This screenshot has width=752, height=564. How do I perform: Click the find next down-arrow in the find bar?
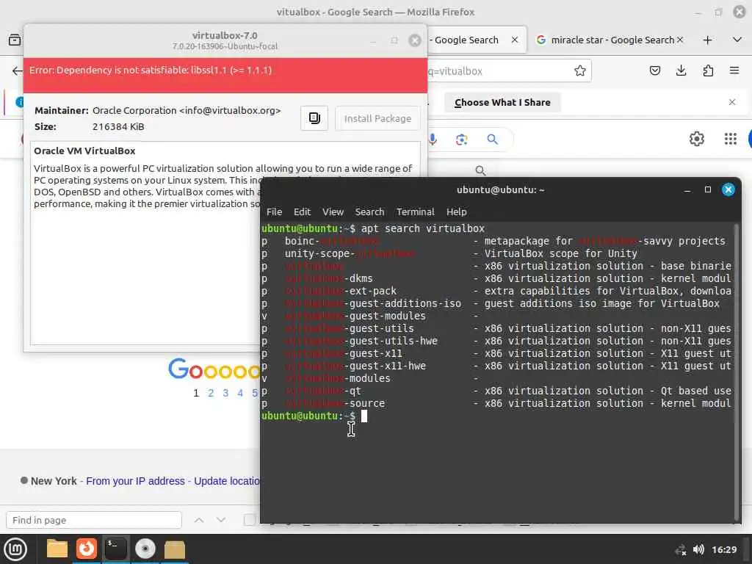[x=220, y=520]
